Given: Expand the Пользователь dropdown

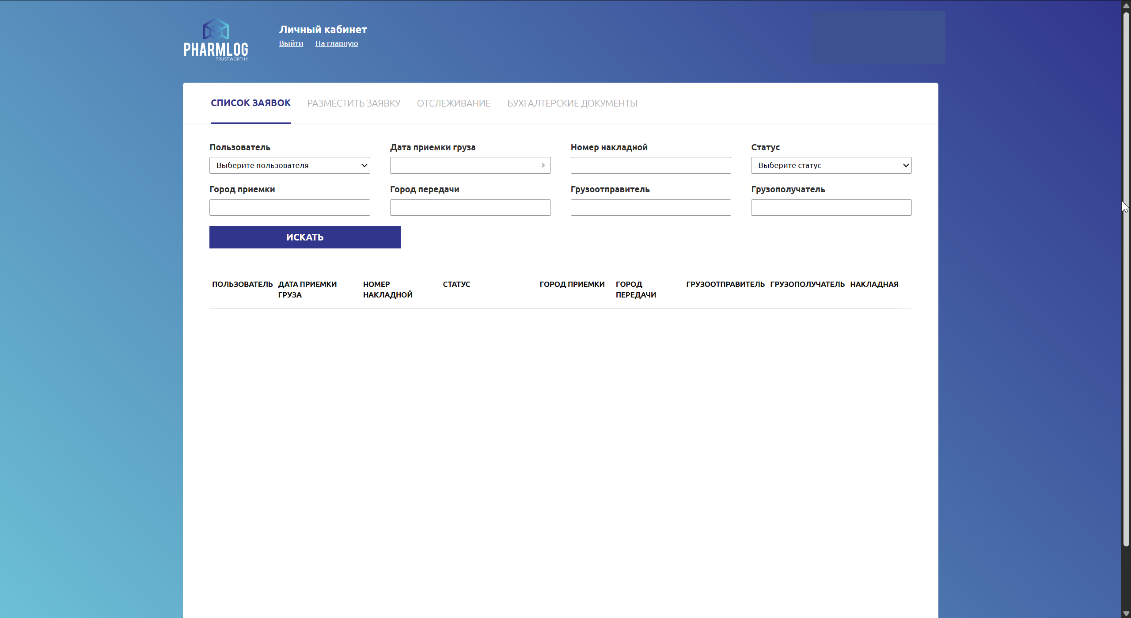Looking at the screenshot, I should coord(289,165).
